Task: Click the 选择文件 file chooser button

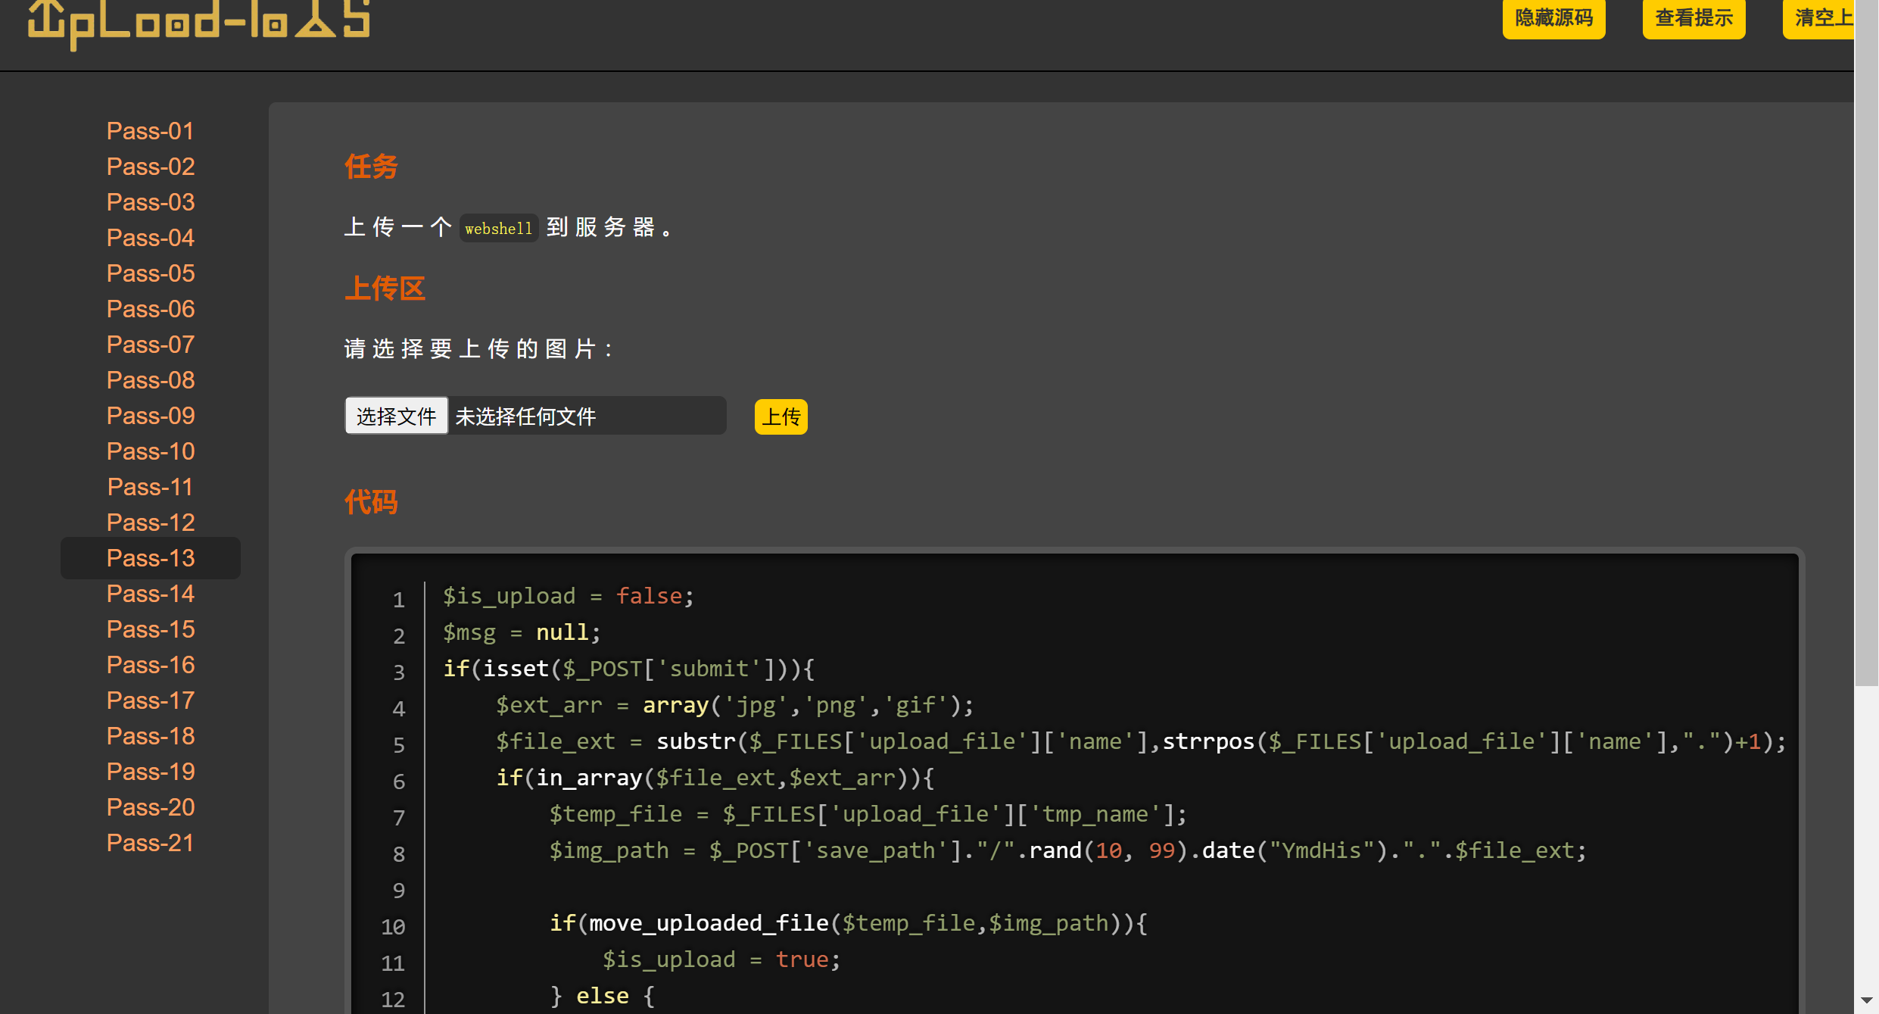Action: click(x=396, y=416)
